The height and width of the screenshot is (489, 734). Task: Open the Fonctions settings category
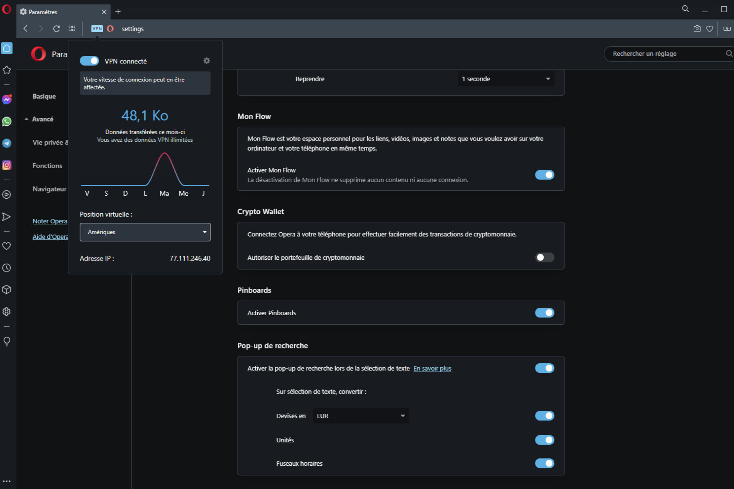47,166
